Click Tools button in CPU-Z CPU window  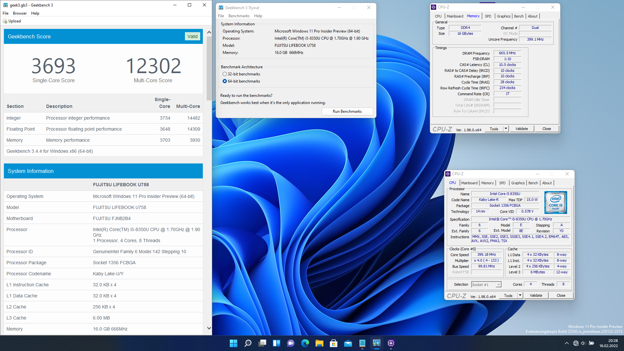(x=508, y=295)
